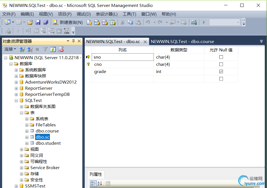Image resolution: width=267 pixels, height=188 pixels.
Task: Open a Database Engine query icon
Action: coord(89,22)
